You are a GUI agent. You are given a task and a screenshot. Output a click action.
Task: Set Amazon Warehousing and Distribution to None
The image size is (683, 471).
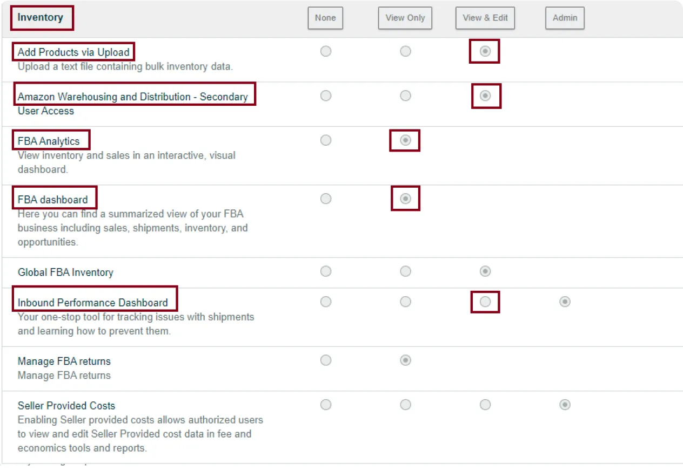[x=326, y=95]
